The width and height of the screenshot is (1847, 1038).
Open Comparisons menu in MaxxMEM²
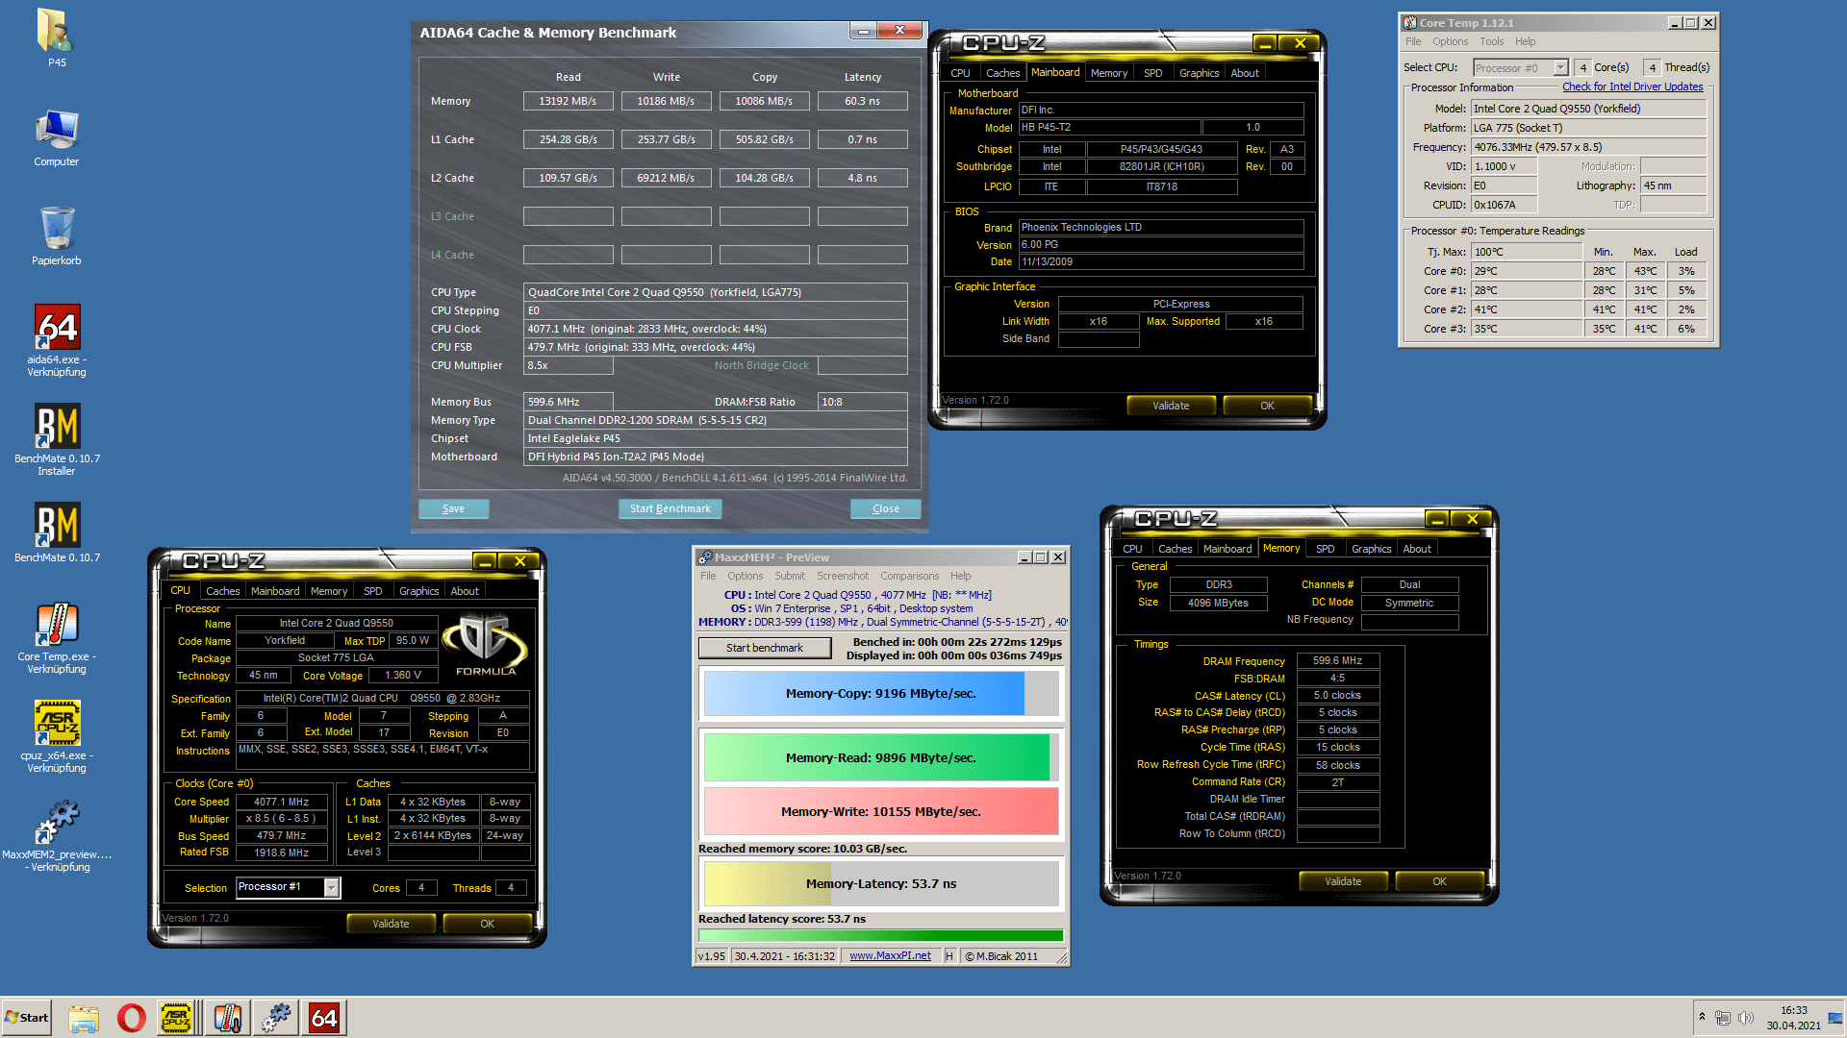click(909, 576)
